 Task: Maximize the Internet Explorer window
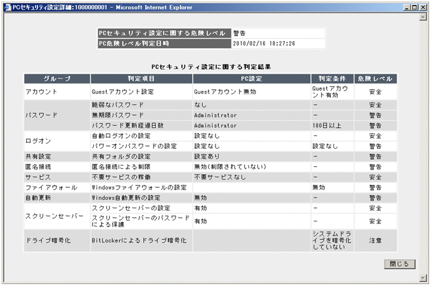point(415,8)
